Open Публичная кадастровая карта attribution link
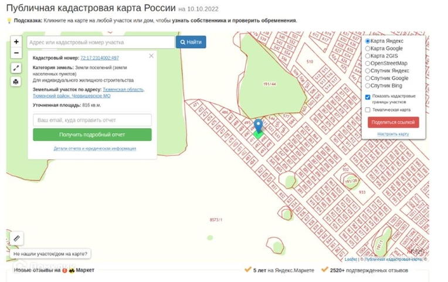Viewport: 448px width, 282px height. 394,260
